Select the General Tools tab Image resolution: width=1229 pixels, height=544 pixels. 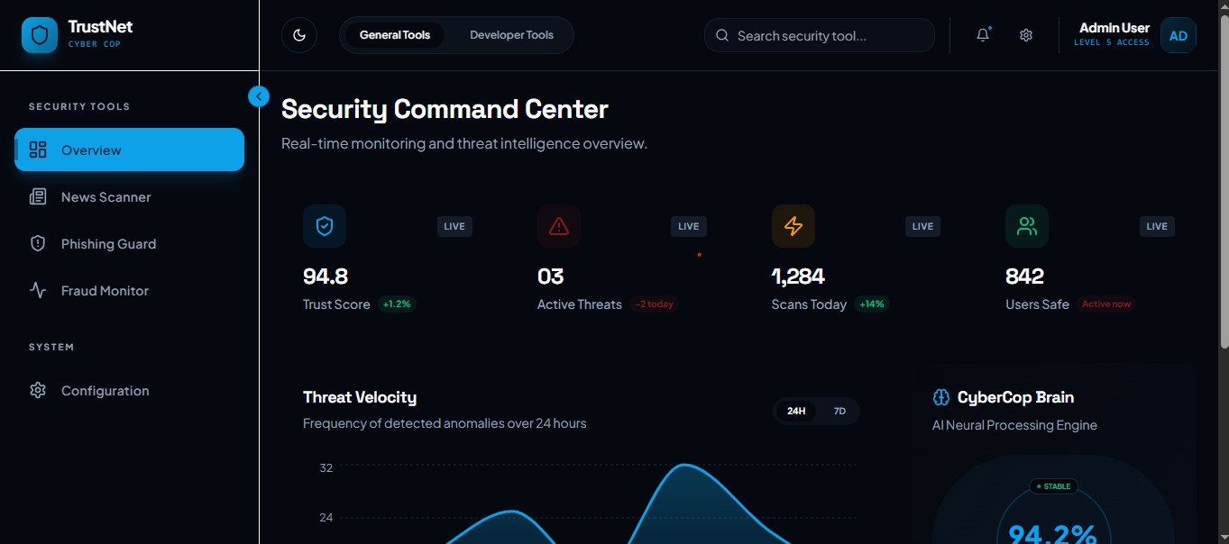tap(394, 35)
